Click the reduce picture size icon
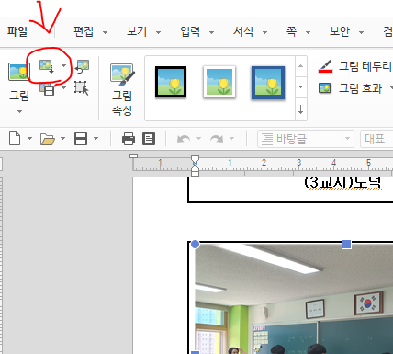This screenshot has width=393, height=354. [x=47, y=66]
